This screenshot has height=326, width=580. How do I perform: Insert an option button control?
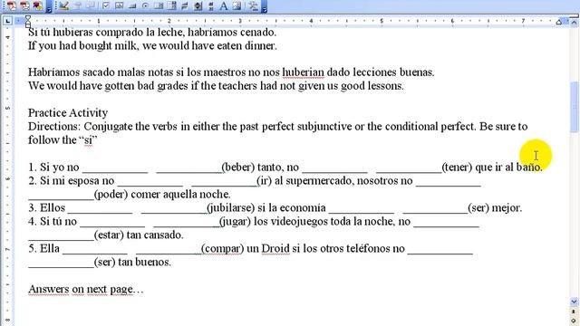pos(145,5)
